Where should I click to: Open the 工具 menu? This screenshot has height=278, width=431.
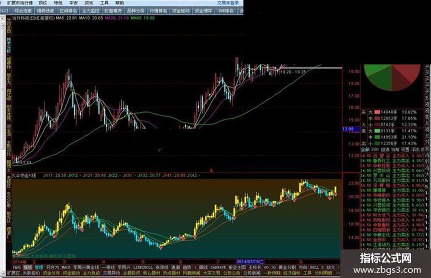coord(104,3)
